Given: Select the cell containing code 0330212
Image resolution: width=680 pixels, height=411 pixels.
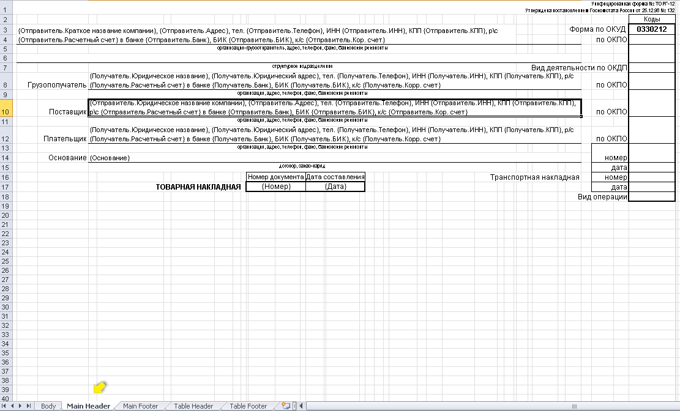Looking at the screenshot, I should tap(651, 29).
